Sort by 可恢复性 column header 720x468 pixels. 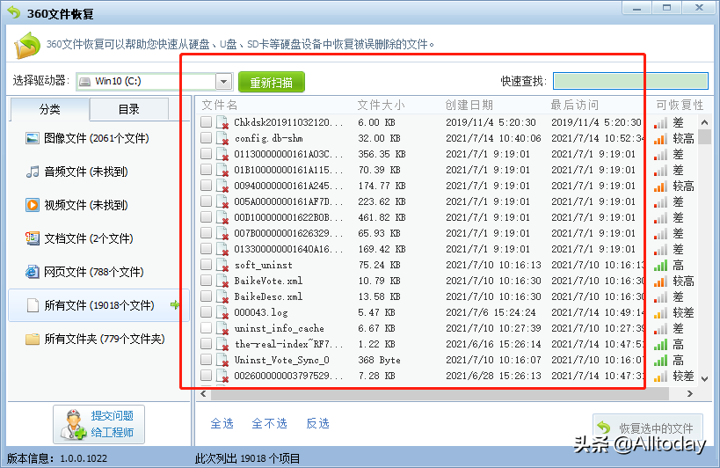coord(680,106)
